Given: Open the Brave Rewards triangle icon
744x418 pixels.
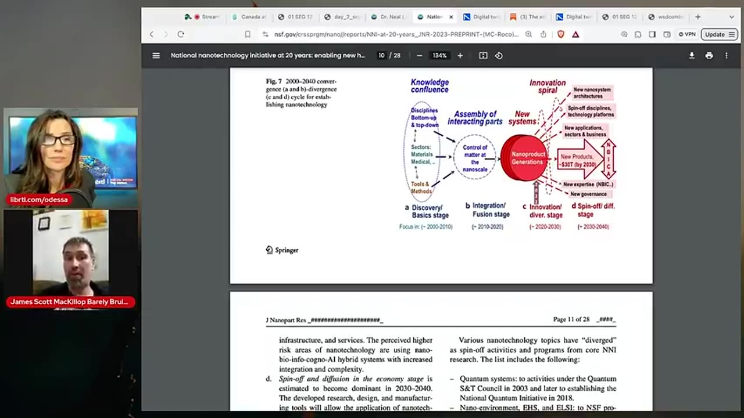Looking at the screenshot, I should (x=575, y=34).
